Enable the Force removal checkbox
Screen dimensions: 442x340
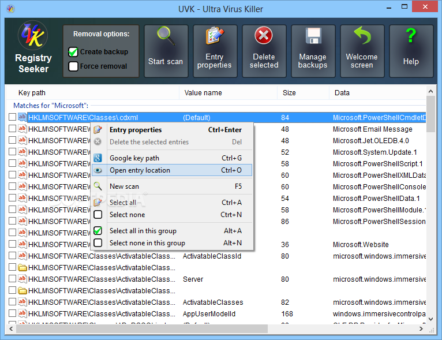73,66
